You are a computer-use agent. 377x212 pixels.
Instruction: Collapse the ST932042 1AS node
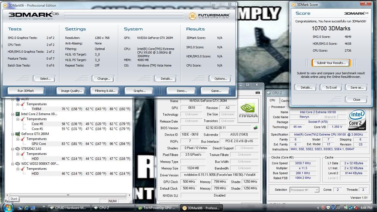click(12, 149)
